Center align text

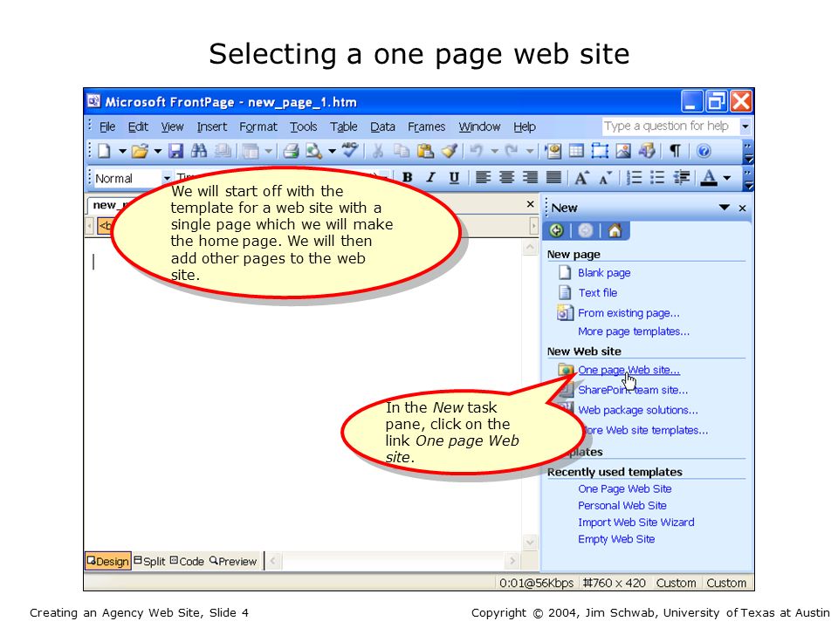[506, 177]
